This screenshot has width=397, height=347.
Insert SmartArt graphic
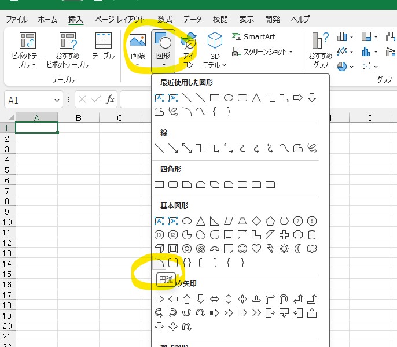click(x=254, y=37)
